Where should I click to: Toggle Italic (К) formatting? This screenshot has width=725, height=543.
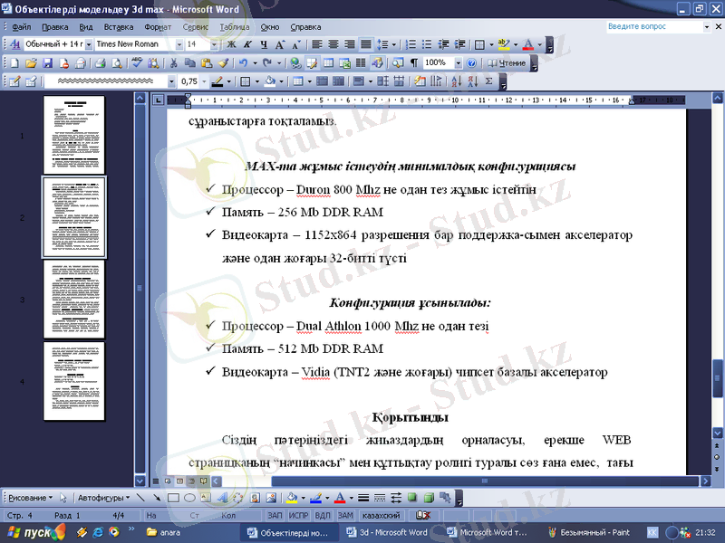click(x=247, y=43)
